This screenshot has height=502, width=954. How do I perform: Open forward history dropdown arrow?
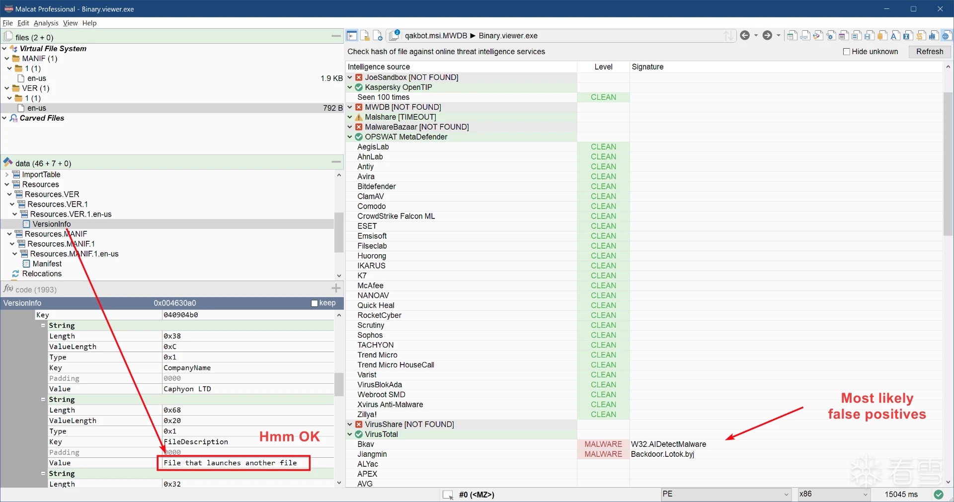coord(779,35)
